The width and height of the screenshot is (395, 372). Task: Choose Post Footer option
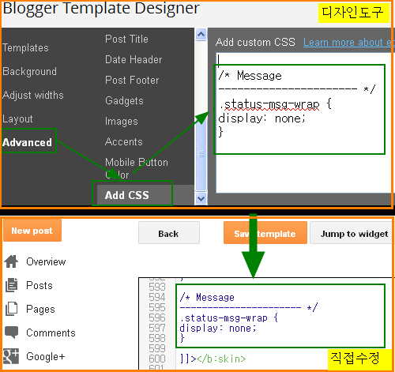132,80
